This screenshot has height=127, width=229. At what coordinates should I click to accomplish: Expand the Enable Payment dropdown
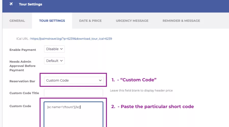54,49
